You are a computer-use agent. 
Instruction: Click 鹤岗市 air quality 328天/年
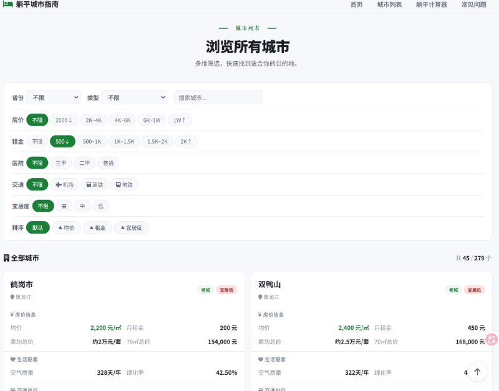click(x=109, y=372)
